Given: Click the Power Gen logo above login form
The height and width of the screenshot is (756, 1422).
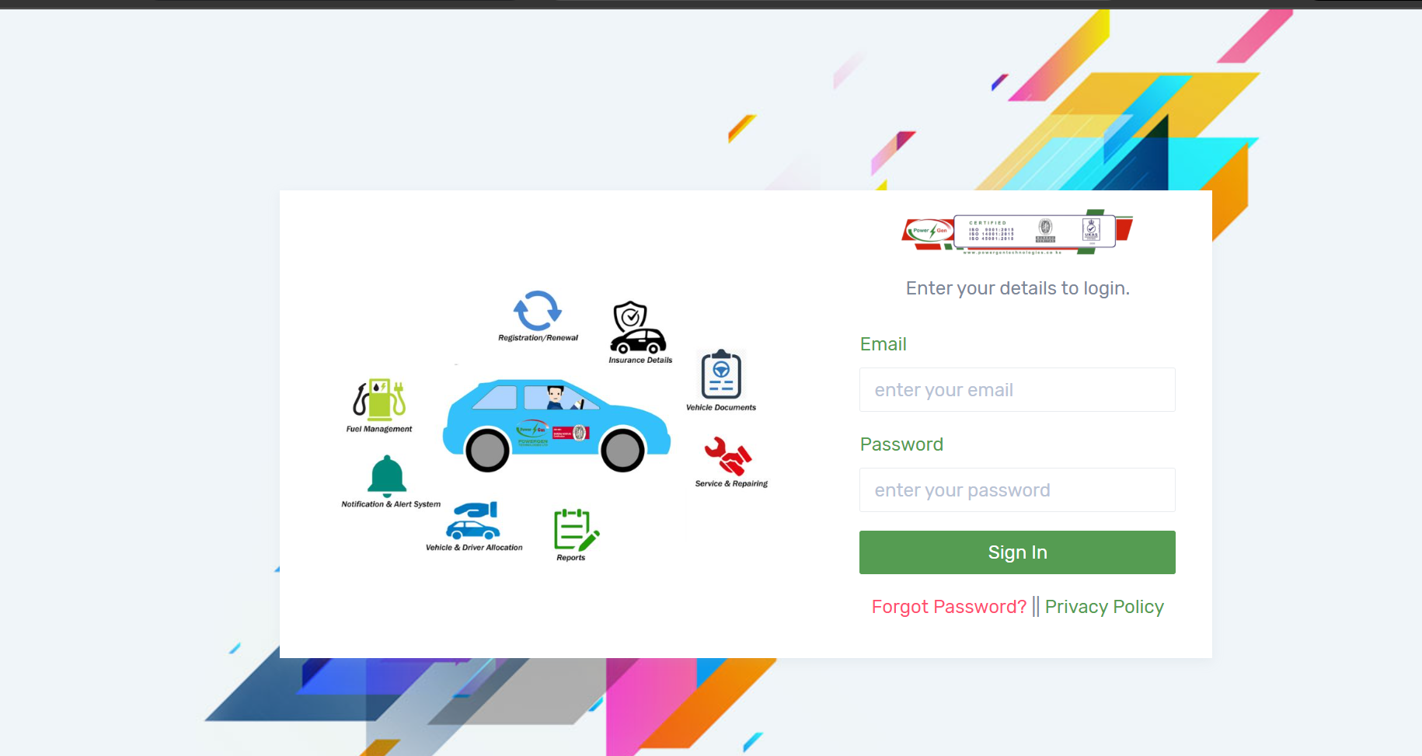Looking at the screenshot, I should pyautogui.click(x=929, y=231).
